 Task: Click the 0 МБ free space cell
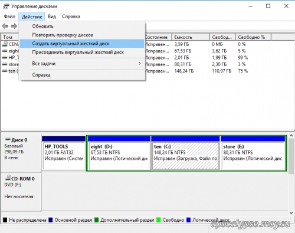point(217,44)
